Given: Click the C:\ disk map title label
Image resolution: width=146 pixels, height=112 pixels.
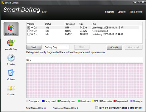Looking at the screenshot, I should tap(29, 60).
